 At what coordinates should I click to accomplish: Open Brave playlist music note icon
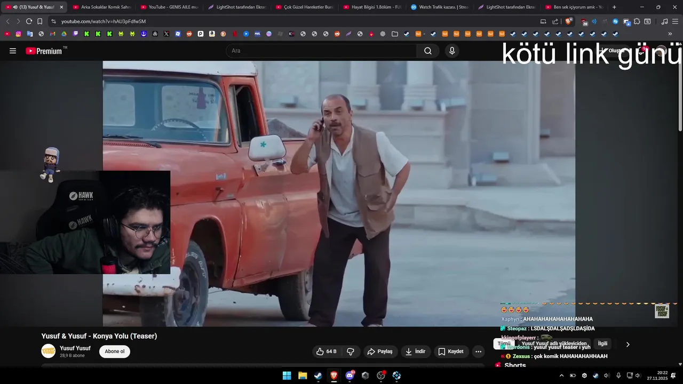[x=664, y=21]
